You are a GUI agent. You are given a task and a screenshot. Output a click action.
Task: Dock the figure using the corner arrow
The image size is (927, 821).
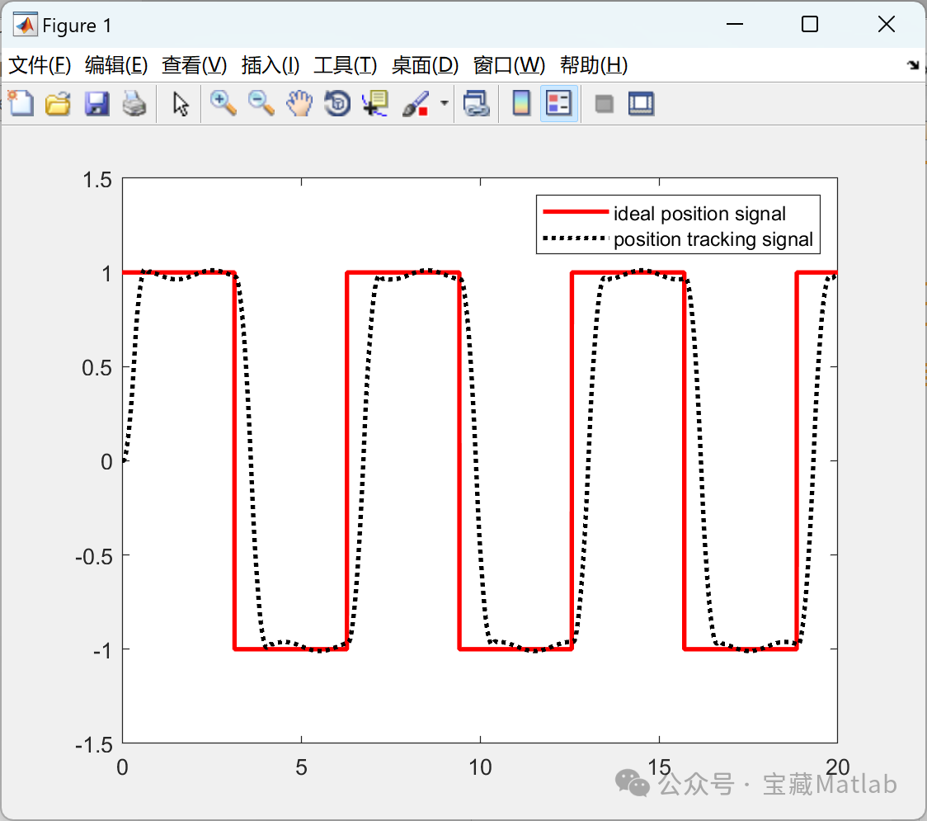pos(914,65)
